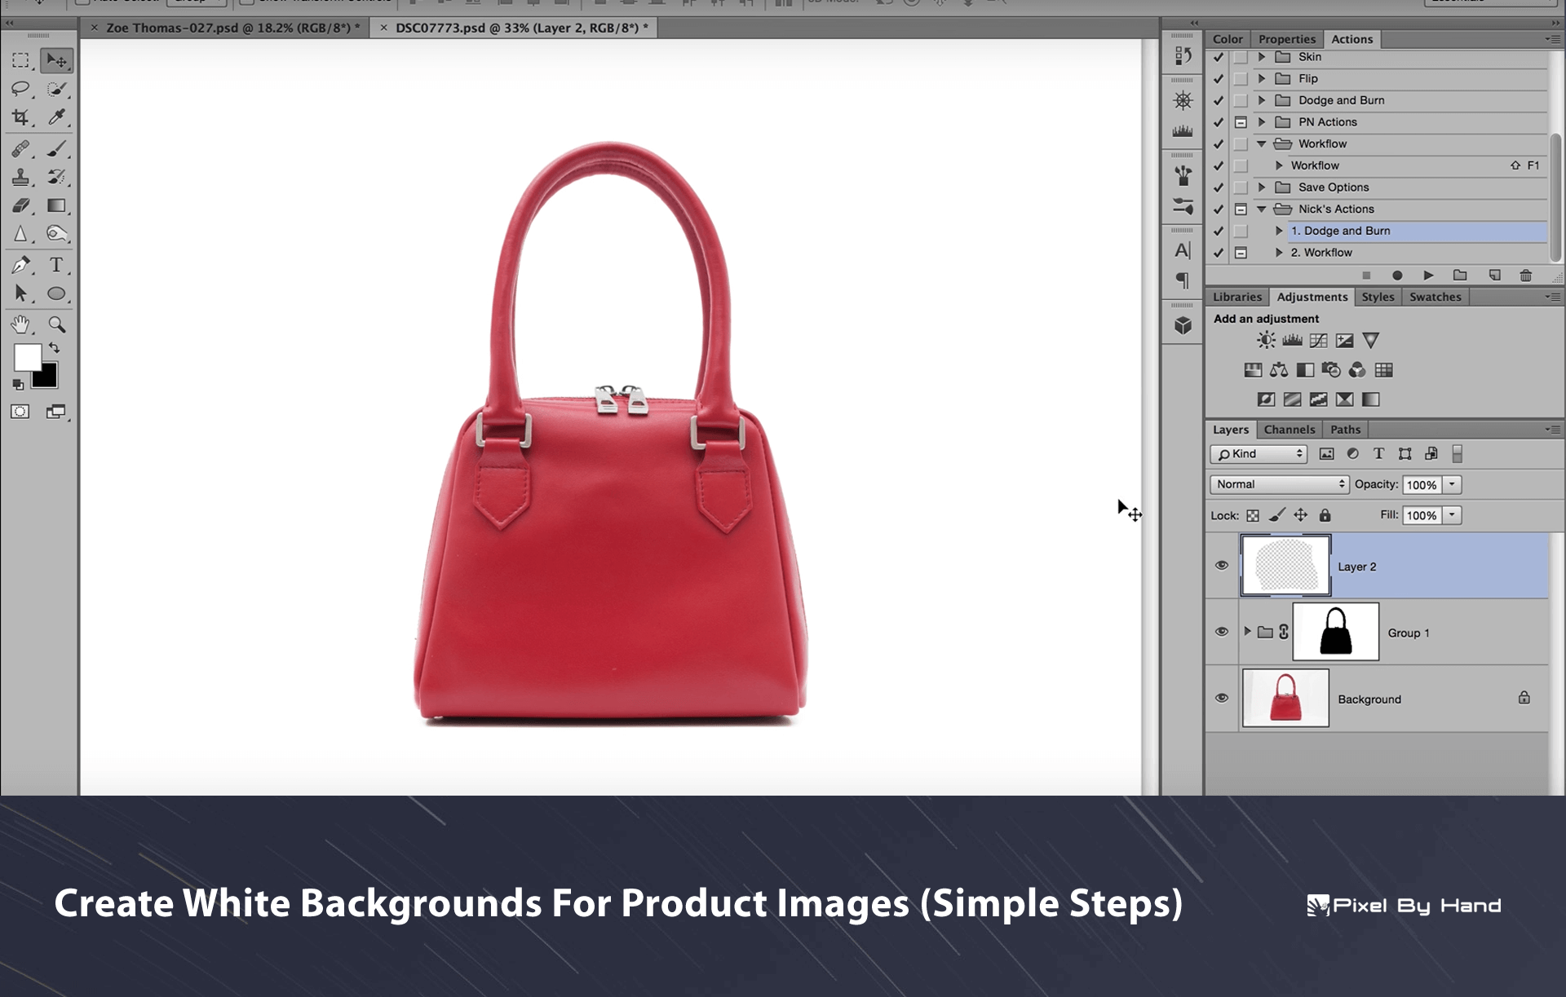Expand the Dodge and Burn action folder
Viewport: 1566px width, 997px height.
click(1262, 100)
